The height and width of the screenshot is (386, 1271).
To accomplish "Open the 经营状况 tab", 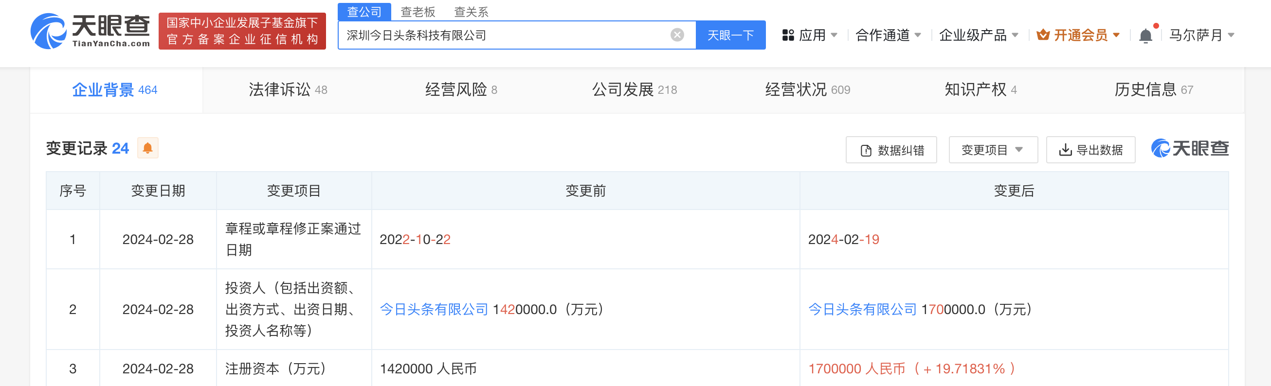I will 808,90.
